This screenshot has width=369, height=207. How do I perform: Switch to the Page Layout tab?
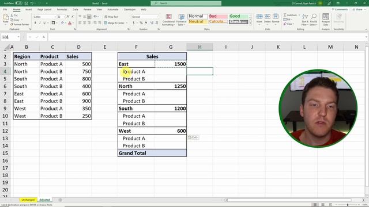44,10
